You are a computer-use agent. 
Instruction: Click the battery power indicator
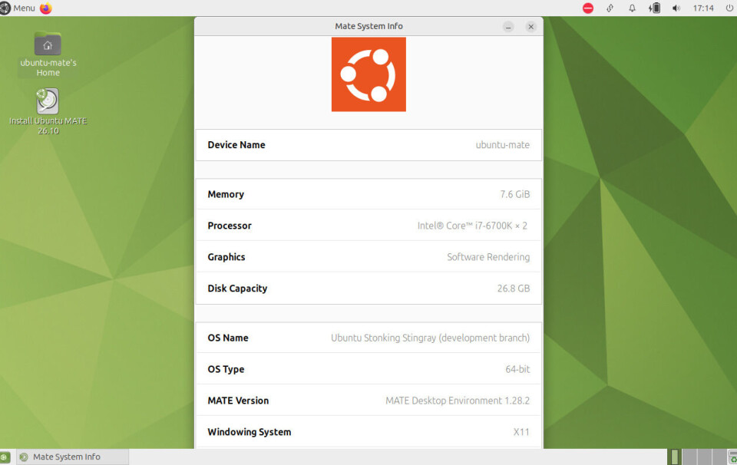click(x=654, y=8)
